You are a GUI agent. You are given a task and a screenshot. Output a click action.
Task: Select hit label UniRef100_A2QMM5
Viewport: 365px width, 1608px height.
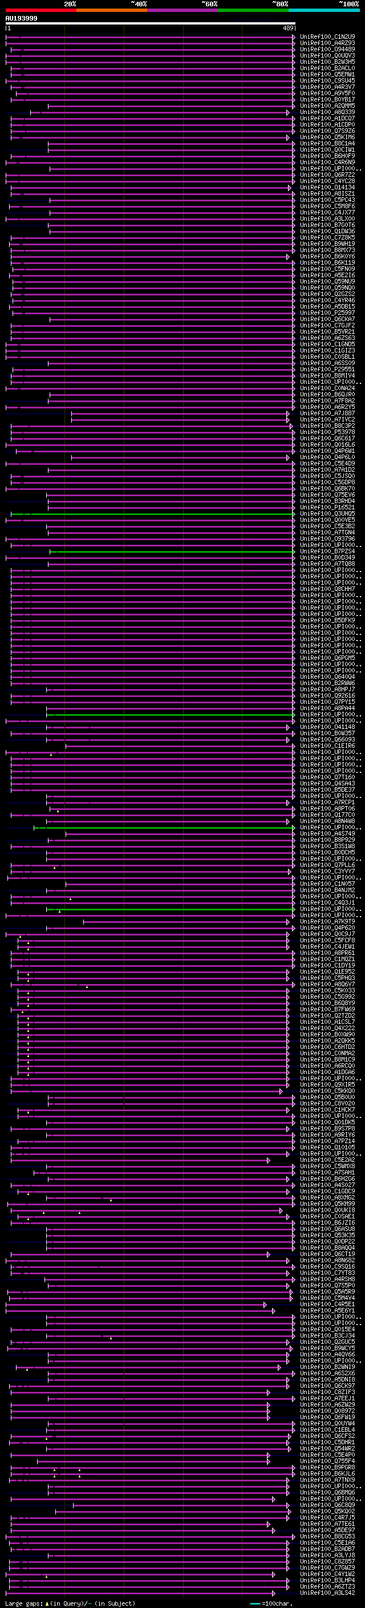(x=327, y=106)
